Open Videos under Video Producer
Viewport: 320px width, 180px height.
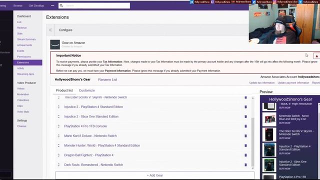(x=20, y=88)
